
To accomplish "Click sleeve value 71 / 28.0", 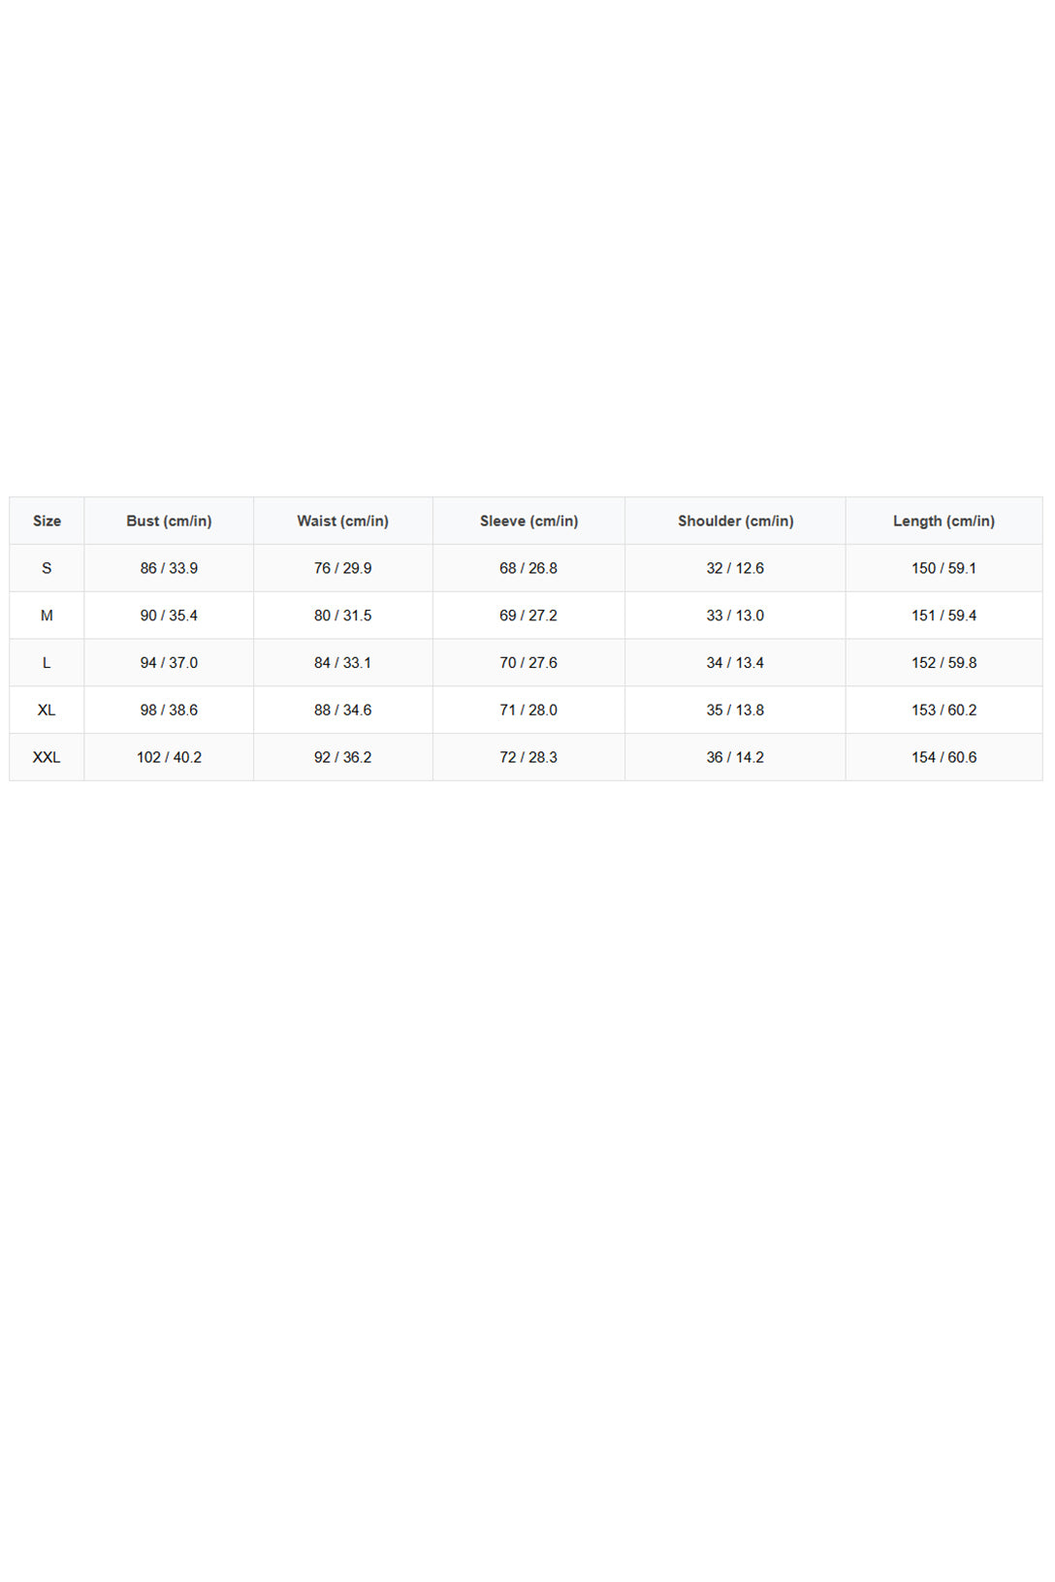I will pyautogui.click(x=528, y=711).
